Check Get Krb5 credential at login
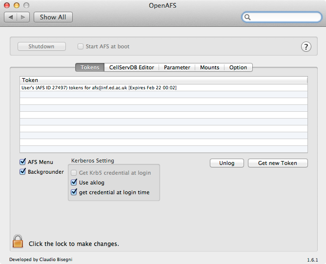Image resolution: width=326 pixels, height=264 pixels. tap(74, 173)
